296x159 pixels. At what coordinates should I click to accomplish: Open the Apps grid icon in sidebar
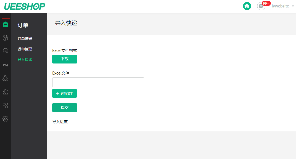pos(5,105)
